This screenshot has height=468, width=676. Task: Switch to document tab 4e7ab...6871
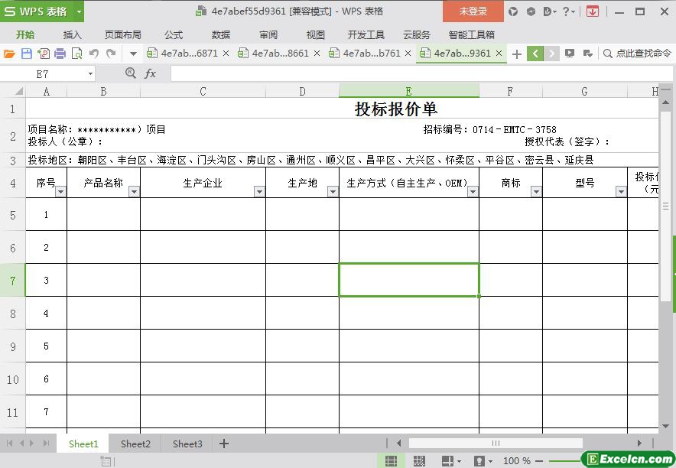[x=184, y=54]
